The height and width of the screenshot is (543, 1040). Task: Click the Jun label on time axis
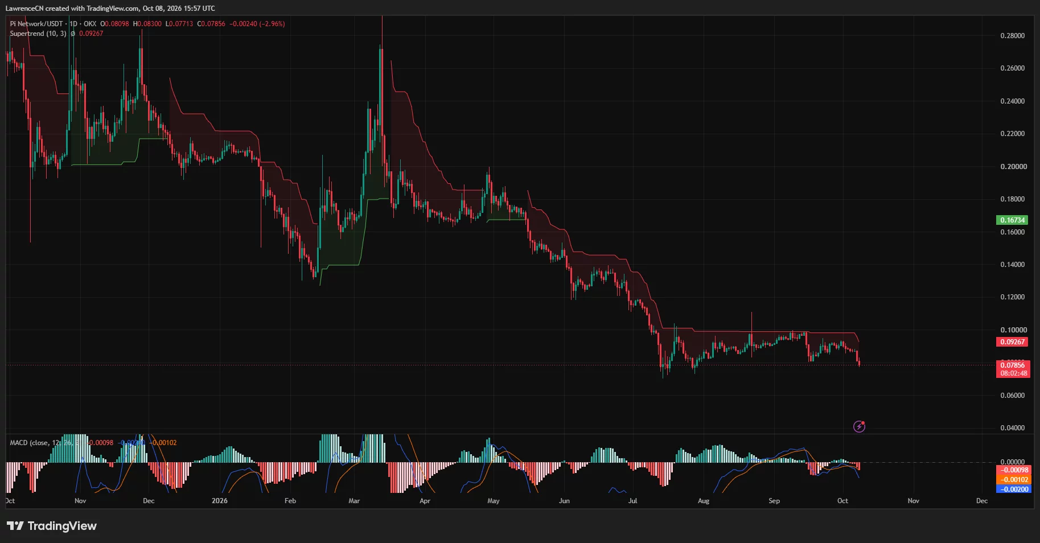[564, 501]
